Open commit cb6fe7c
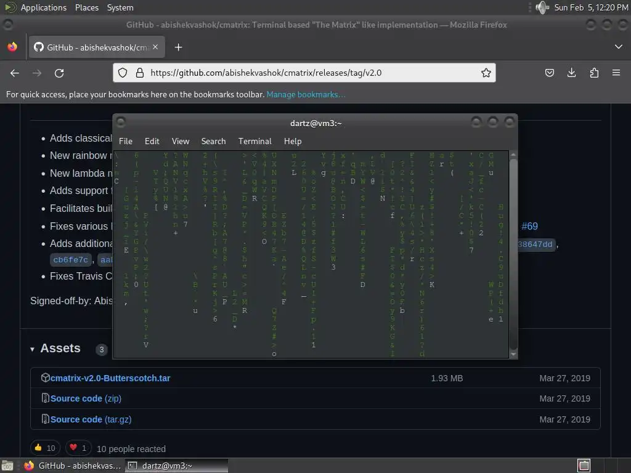Screen dimensions: 631x473 point(71,260)
